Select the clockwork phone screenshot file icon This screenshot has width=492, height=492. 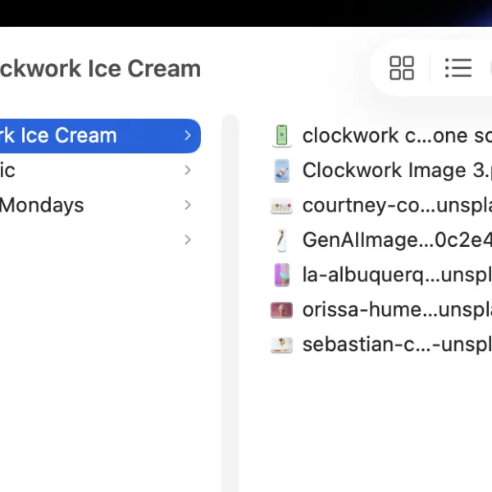pyautogui.click(x=281, y=135)
